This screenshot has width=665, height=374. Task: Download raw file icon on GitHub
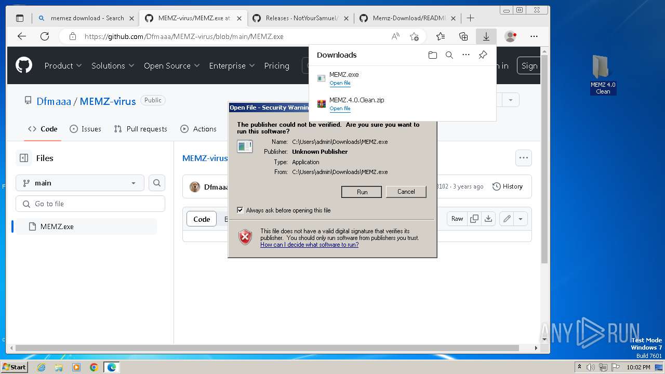pos(488,219)
